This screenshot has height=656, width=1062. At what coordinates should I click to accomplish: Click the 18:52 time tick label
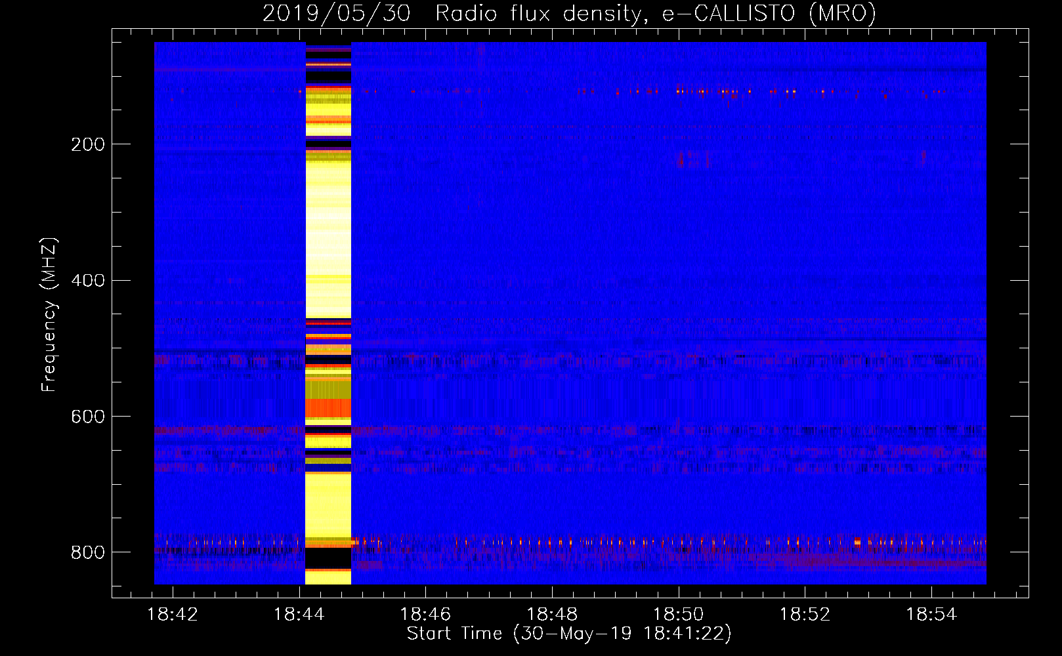[805, 615]
